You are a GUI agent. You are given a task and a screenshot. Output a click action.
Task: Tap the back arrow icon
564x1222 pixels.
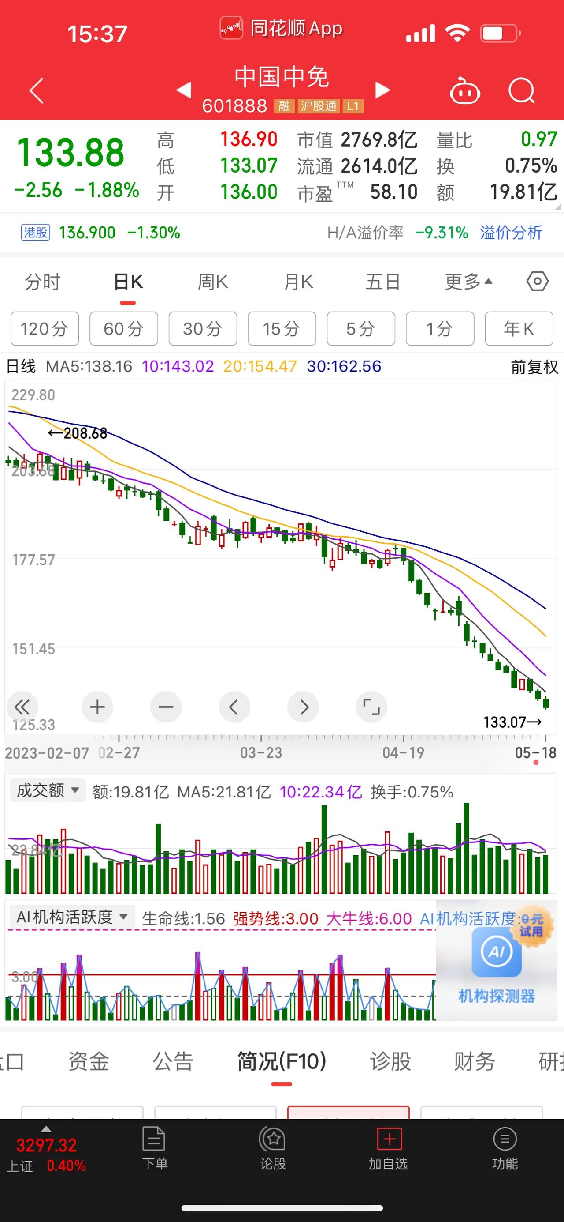pyautogui.click(x=37, y=90)
